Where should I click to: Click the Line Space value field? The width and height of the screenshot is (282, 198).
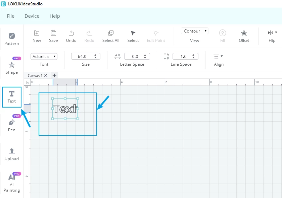coord(183,57)
